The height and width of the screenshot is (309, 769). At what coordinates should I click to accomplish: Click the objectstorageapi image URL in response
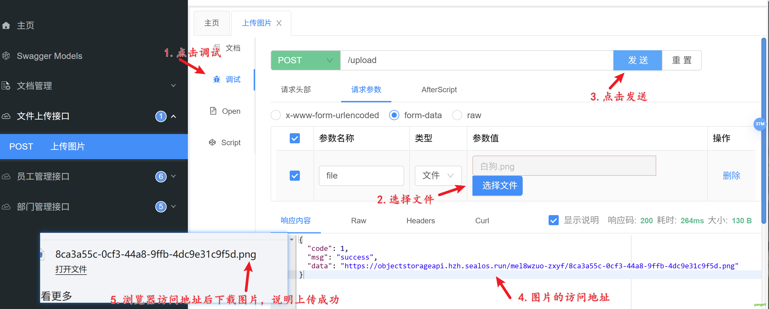pos(539,266)
